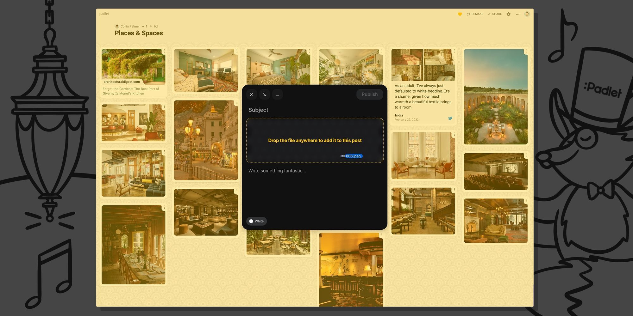Open three-dot menu on the restaurant with staircase post
The width and height of the screenshot is (633, 316).
[x=454, y=190]
